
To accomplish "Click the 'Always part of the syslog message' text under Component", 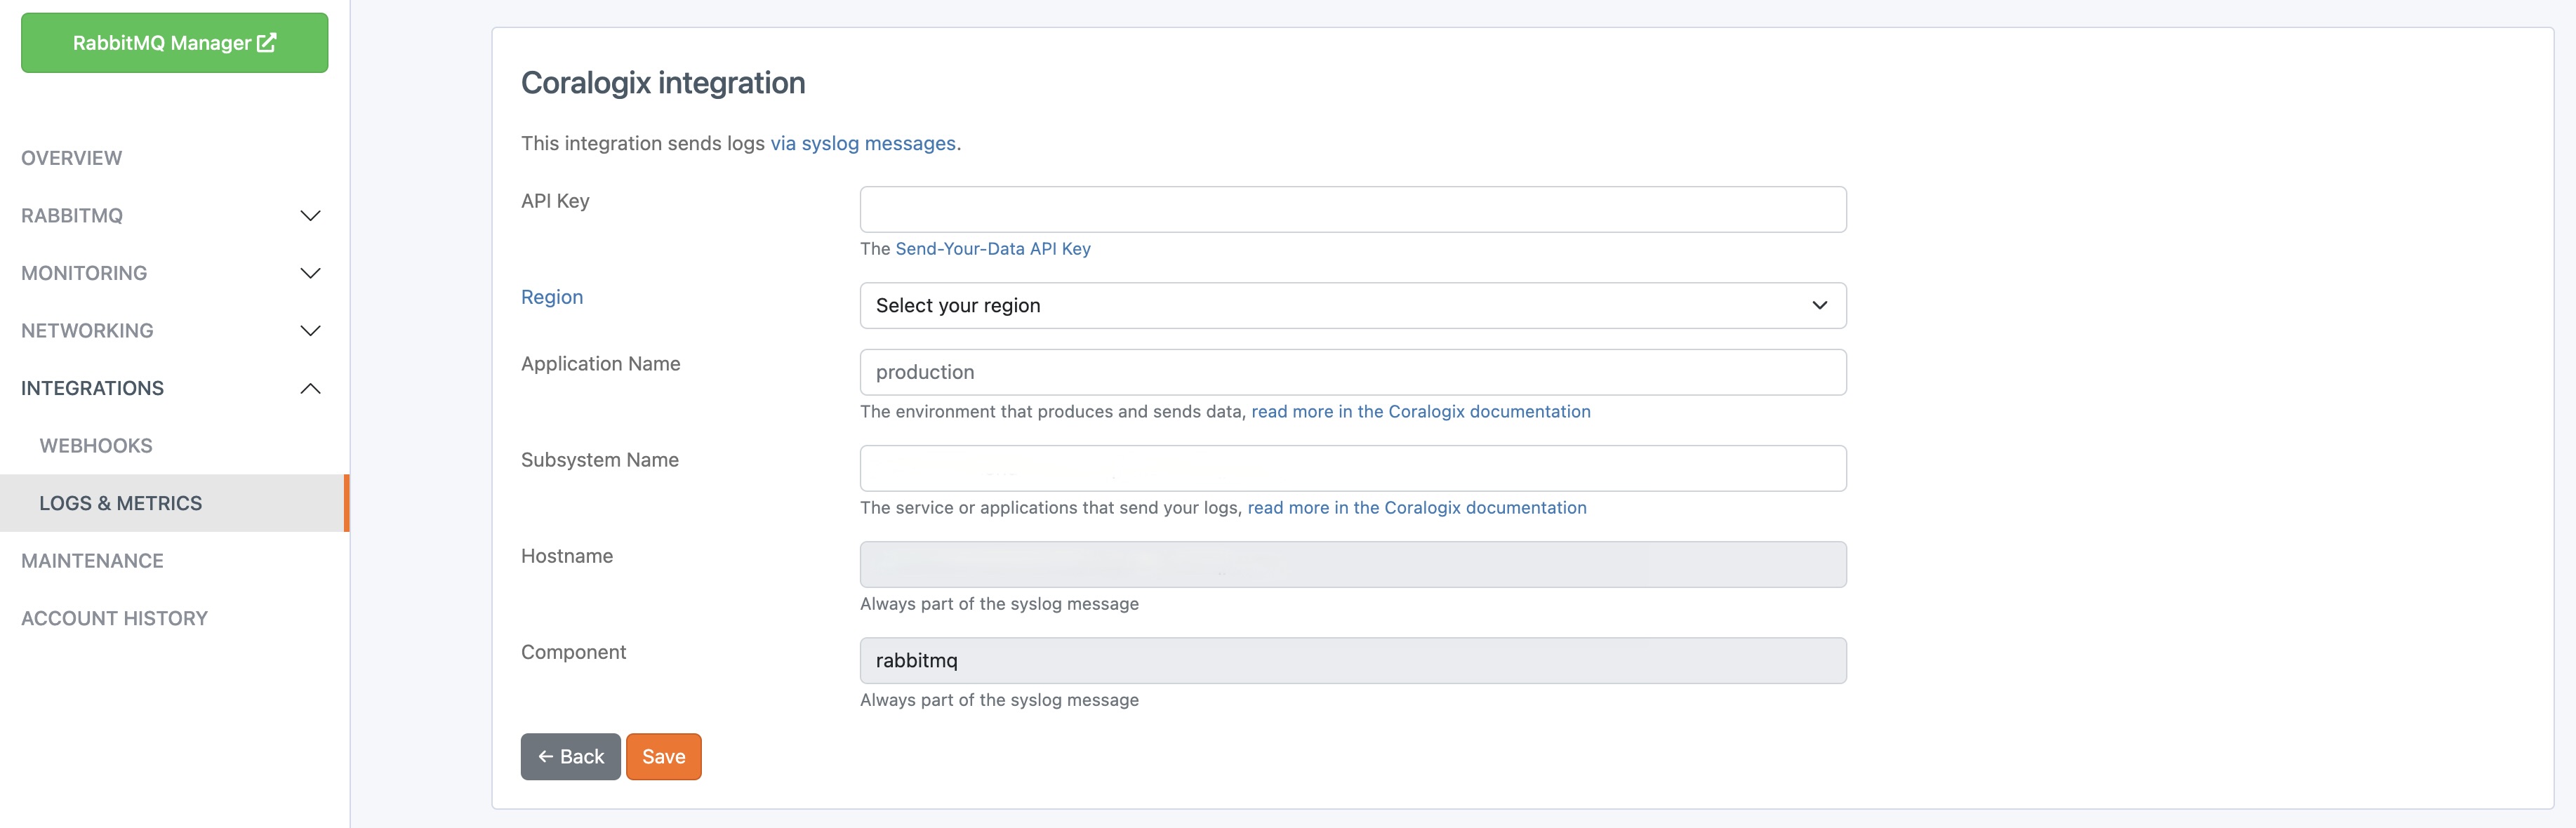I will pos(999,700).
